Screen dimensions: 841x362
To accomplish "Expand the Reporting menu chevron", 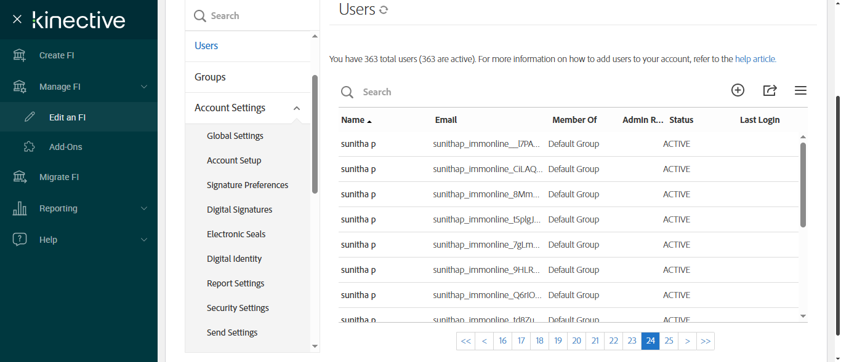I will [144, 208].
